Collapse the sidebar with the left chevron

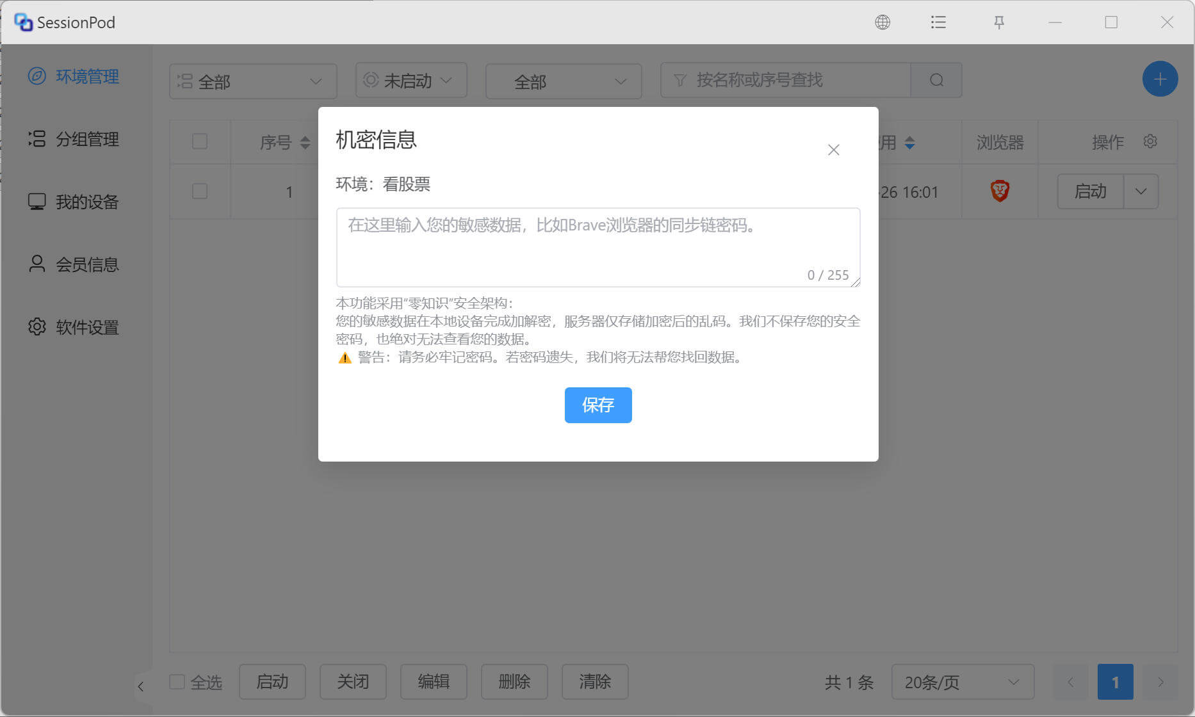point(141,686)
